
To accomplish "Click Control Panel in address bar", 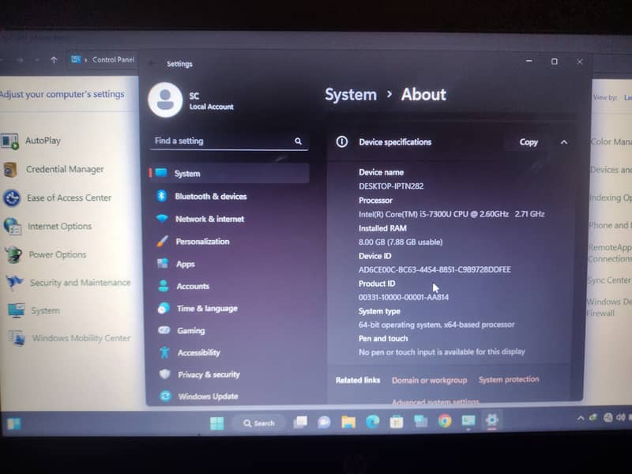I will [113, 60].
